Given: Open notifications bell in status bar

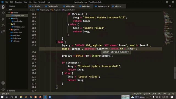Looking at the screenshot, I should click(x=173, y=94).
